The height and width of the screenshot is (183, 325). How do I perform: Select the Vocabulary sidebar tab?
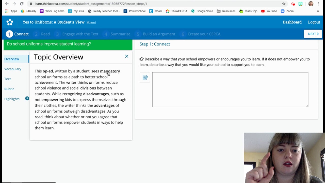pos(13,69)
